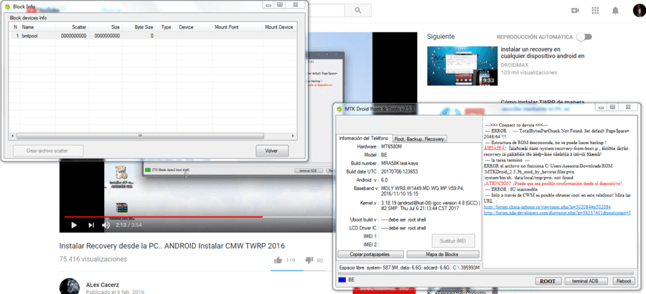The width and height of the screenshot is (646, 294).
Task: Click horizontal scrollbar in Block Info table
Action: (140, 136)
